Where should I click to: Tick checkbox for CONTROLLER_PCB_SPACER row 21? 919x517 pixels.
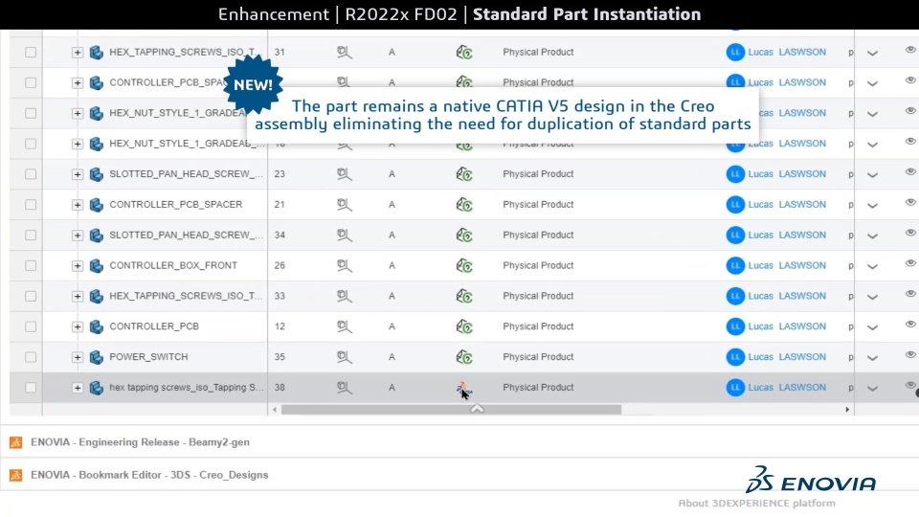[x=31, y=205]
